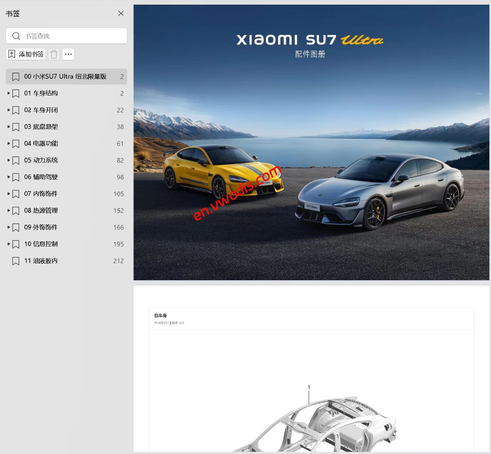
Task: Jump to the 05 动力系统 section
Action: (43, 160)
